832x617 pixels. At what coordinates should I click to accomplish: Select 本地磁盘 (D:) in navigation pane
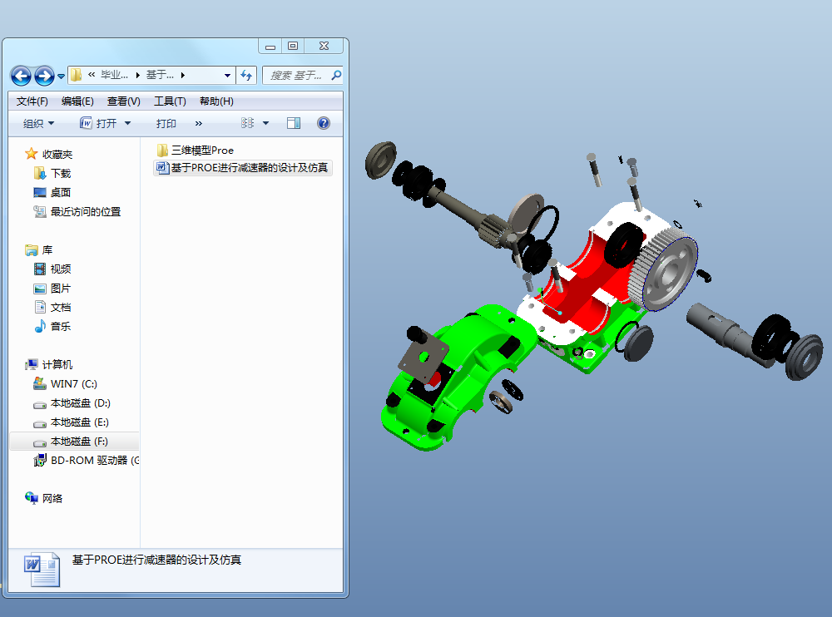point(80,403)
